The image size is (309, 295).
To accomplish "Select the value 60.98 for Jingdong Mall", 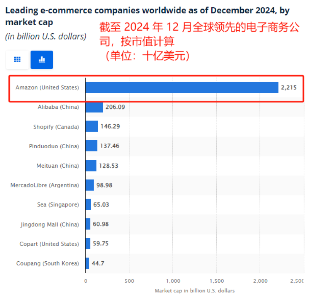I will (x=101, y=224).
